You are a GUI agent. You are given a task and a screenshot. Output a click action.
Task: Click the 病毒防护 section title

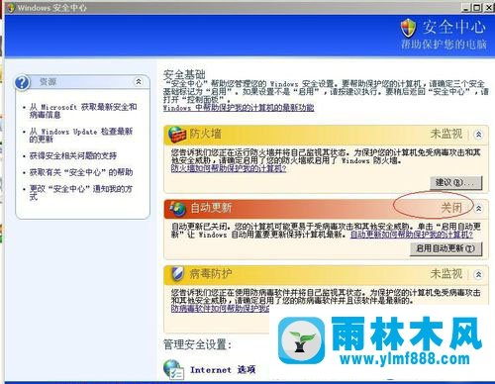[211, 274]
